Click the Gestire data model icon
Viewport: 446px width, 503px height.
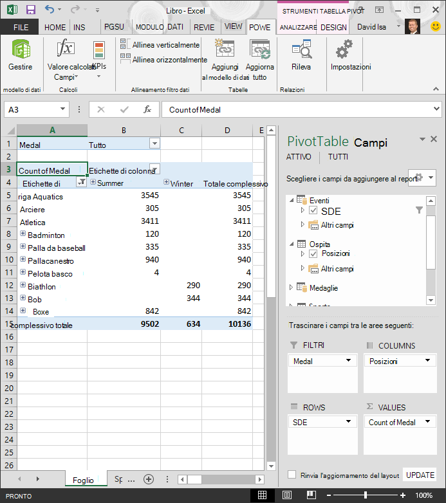click(x=21, y=49)
